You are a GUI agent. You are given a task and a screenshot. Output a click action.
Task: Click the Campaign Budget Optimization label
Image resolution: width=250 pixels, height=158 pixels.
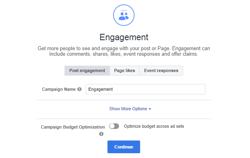pos(73,127)
